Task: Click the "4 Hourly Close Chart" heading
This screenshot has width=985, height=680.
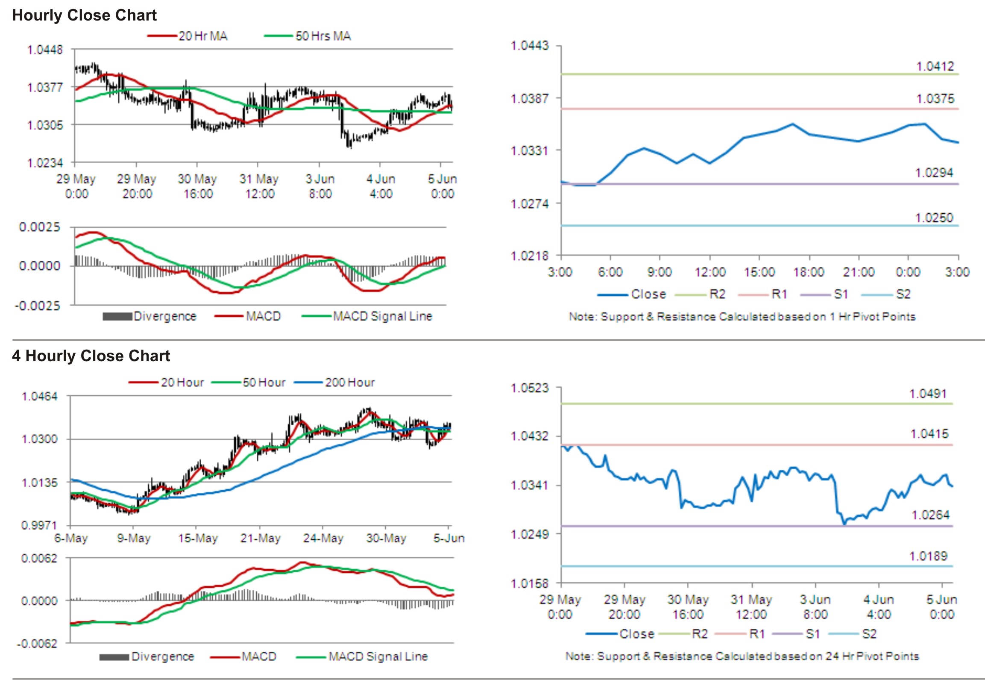Action: pos(91,356)
